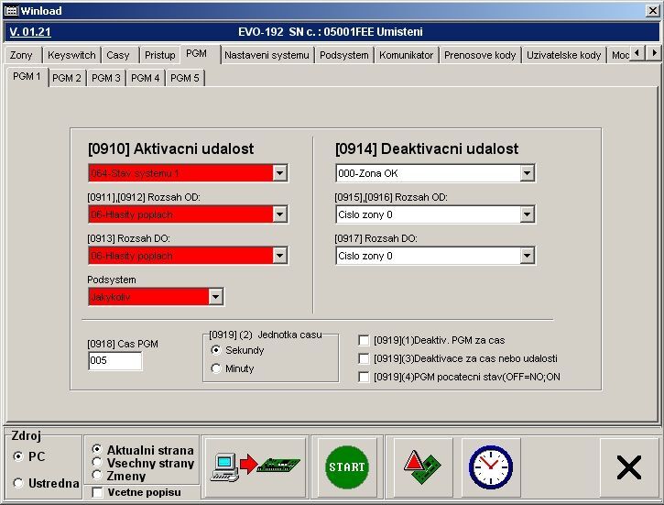Click the Cas PGM input field
Screen dimensions: 664x505
(x=114, y=361)
